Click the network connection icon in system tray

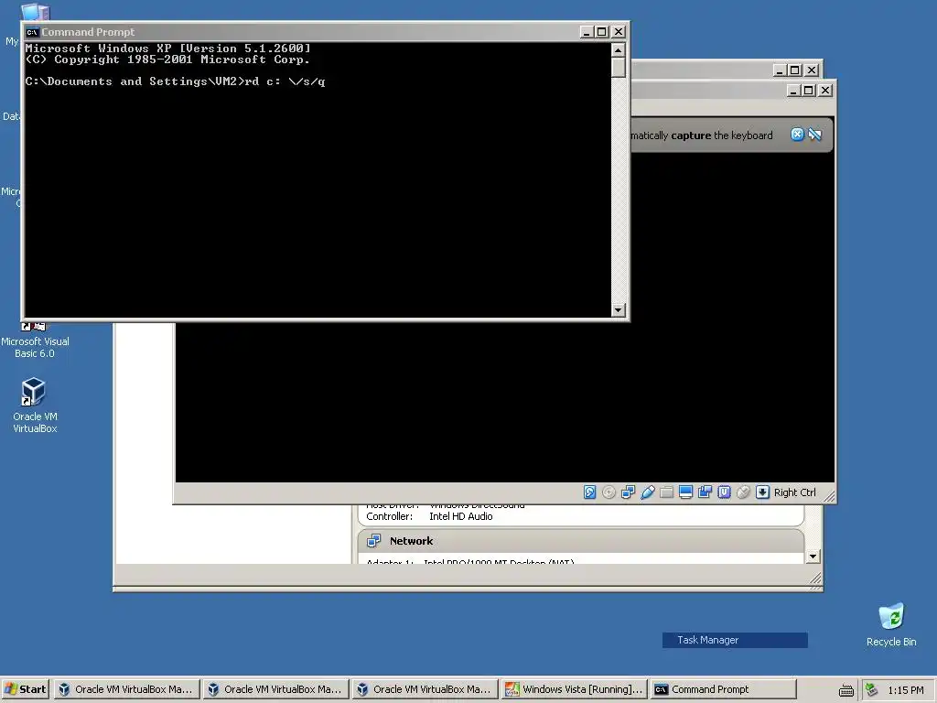pyautogui.click(x=871, y=689)
